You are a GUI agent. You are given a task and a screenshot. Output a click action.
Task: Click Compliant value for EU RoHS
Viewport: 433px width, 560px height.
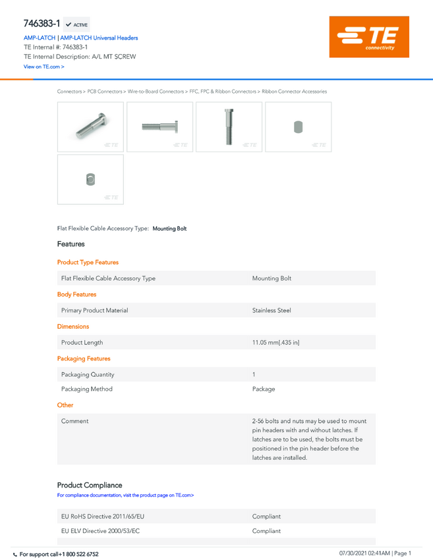pyautogui.click(x=266, y=517)
